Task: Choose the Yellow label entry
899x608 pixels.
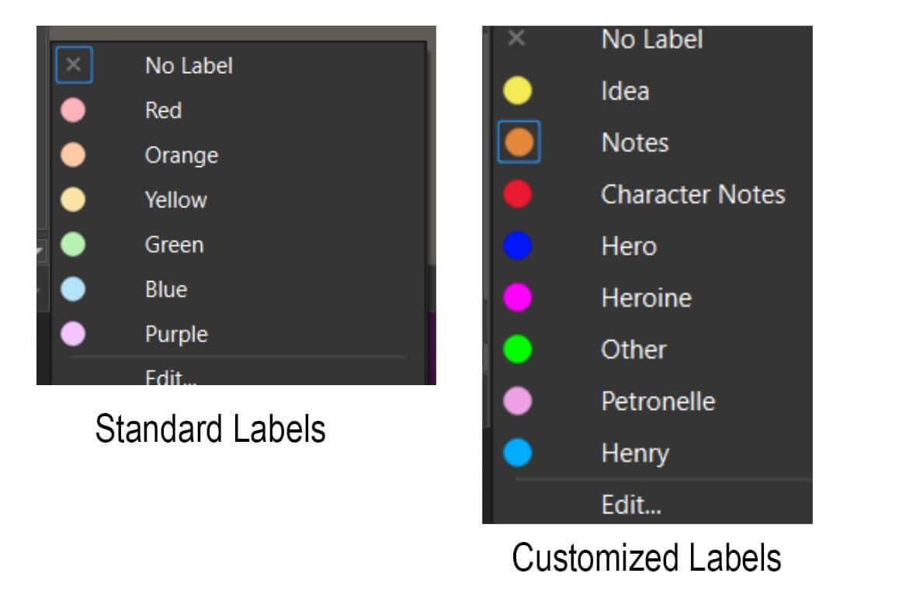Action: [175, 200]
